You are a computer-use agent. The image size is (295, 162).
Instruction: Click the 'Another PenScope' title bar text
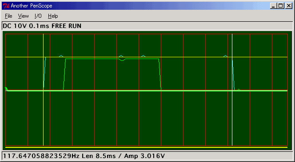coord(32,6)
